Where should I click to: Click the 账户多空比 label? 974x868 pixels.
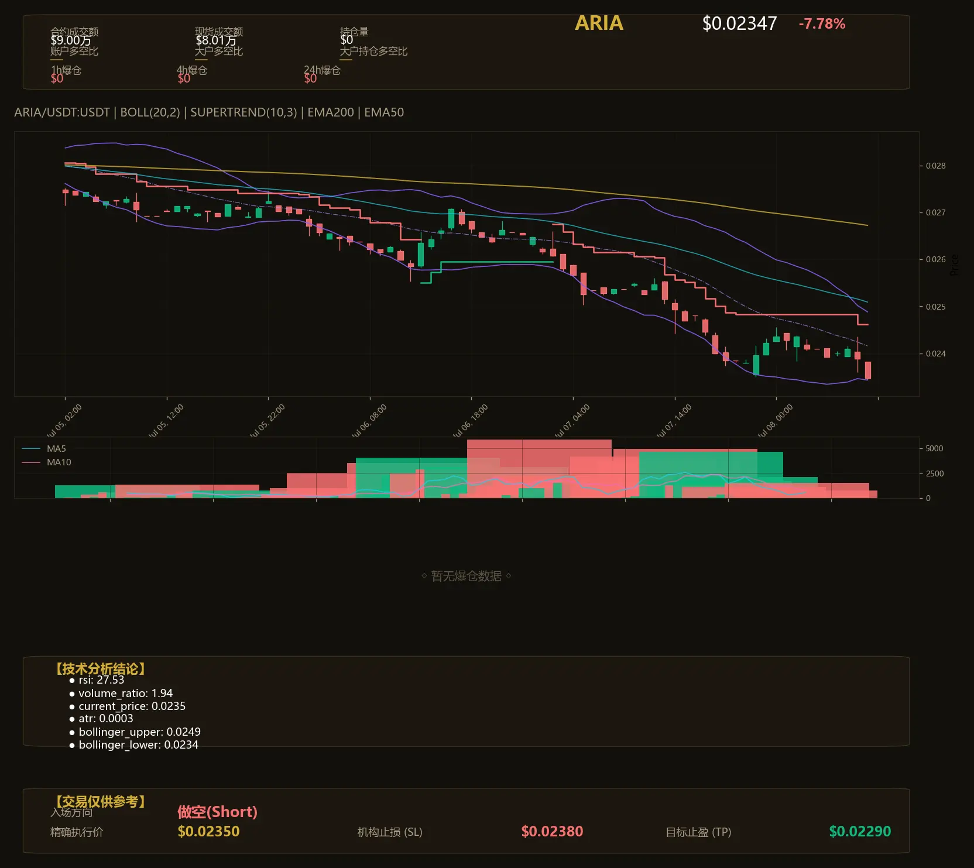coord(74,51)
